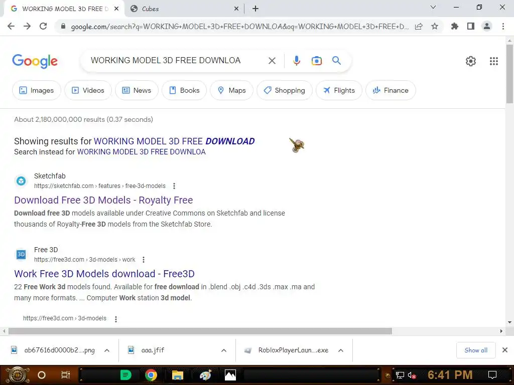
Task: Go forward to next page
Action: click(27, 26)
